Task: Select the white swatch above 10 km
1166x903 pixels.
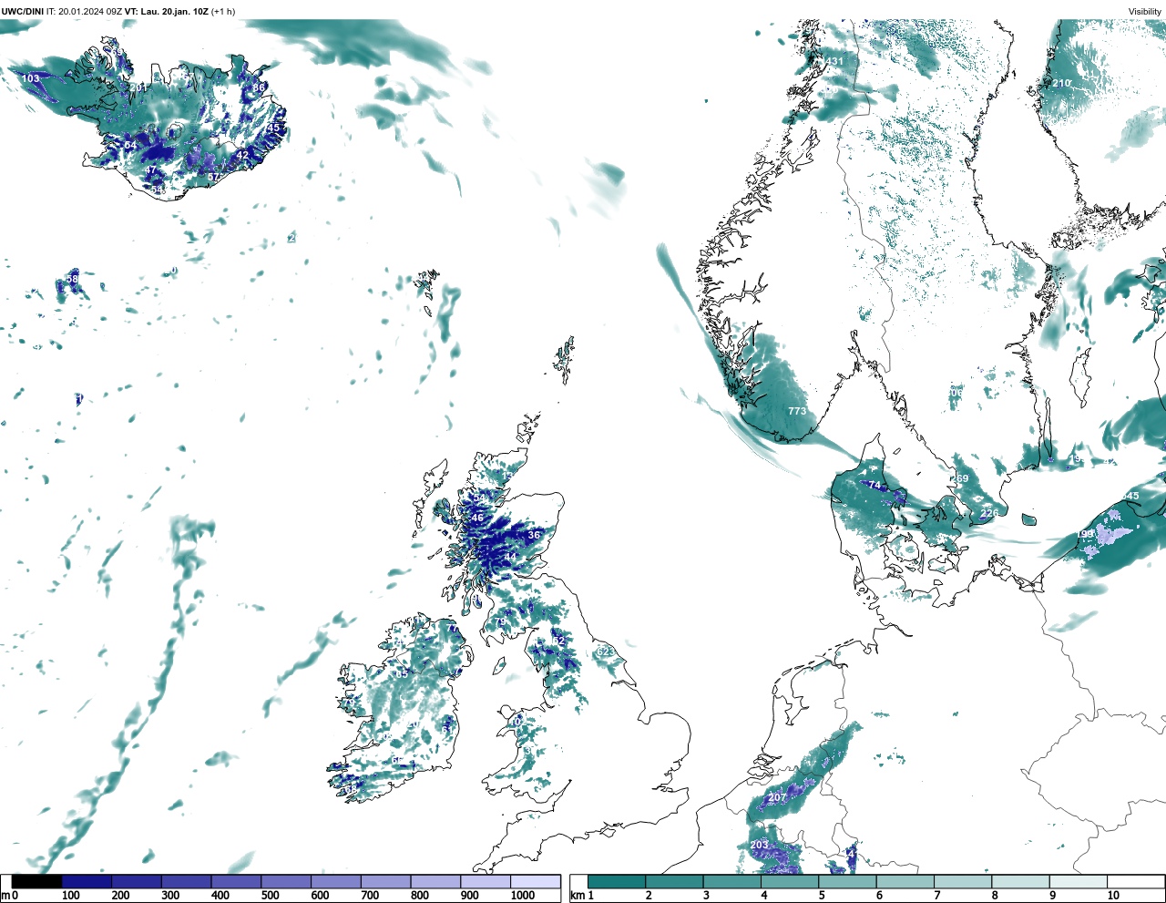Action: [x=1135, y=881]
